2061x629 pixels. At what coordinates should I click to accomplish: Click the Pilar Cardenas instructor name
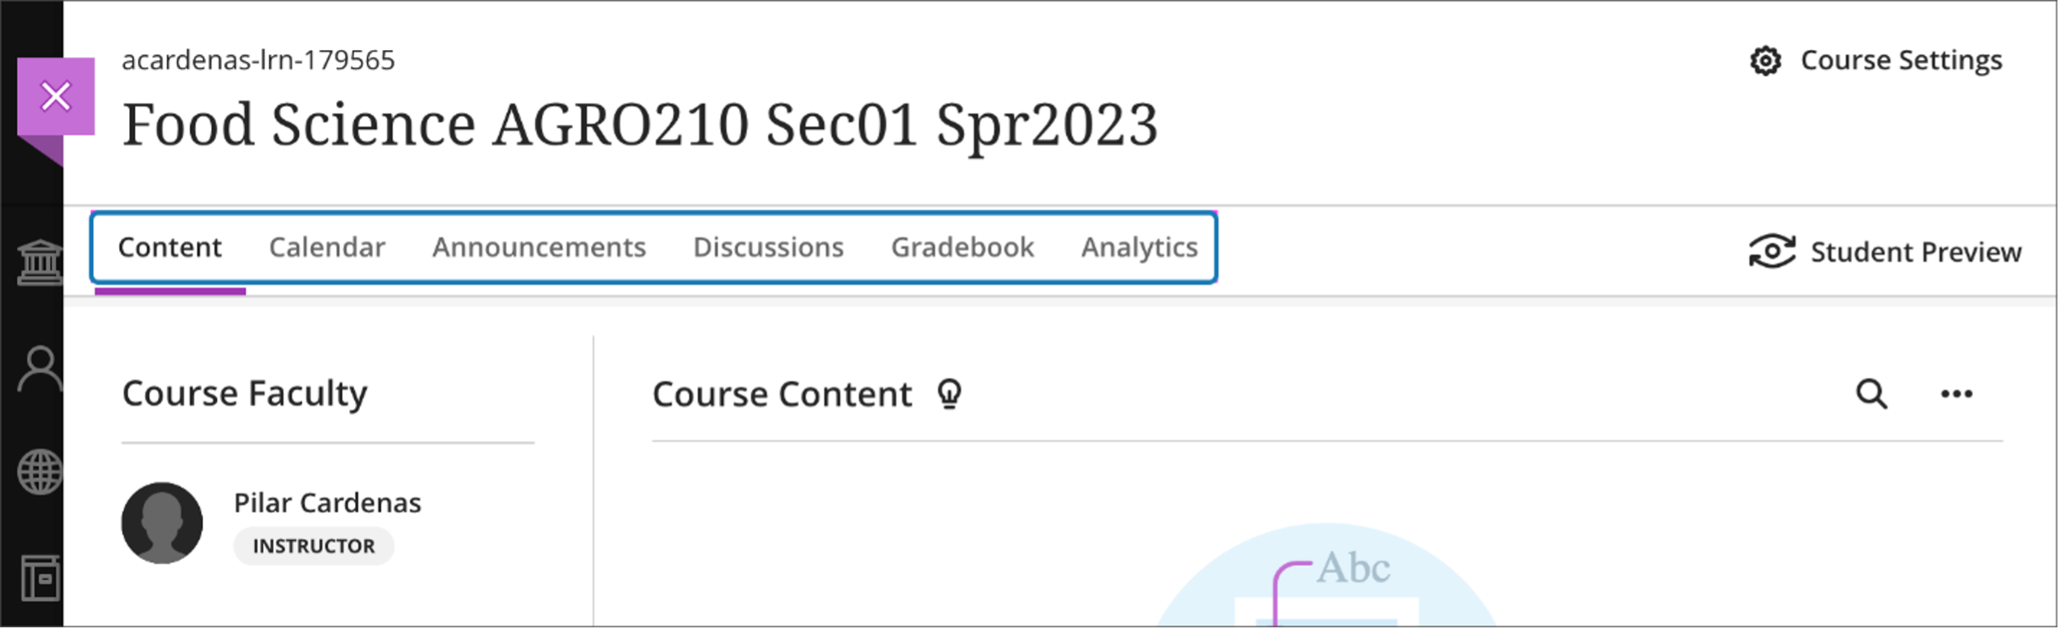coord(327,503)
